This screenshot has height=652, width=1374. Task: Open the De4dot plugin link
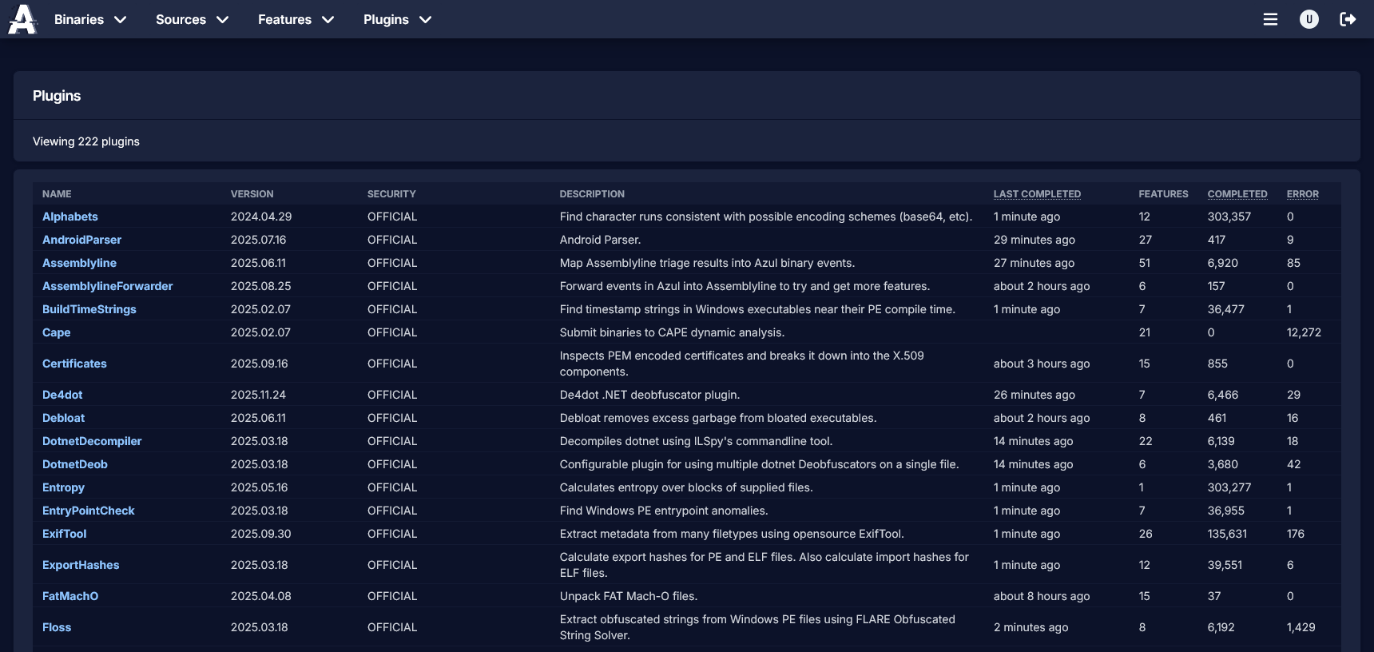pos(62,395)
